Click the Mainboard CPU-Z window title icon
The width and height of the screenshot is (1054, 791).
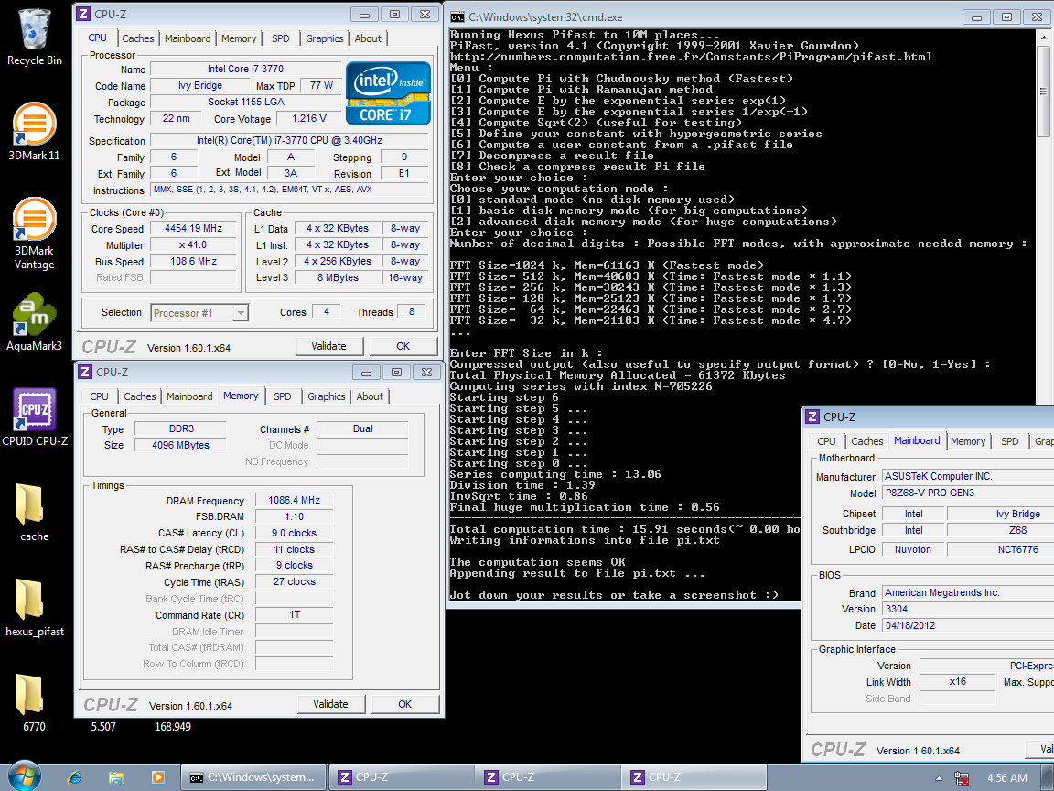point(812,417)
